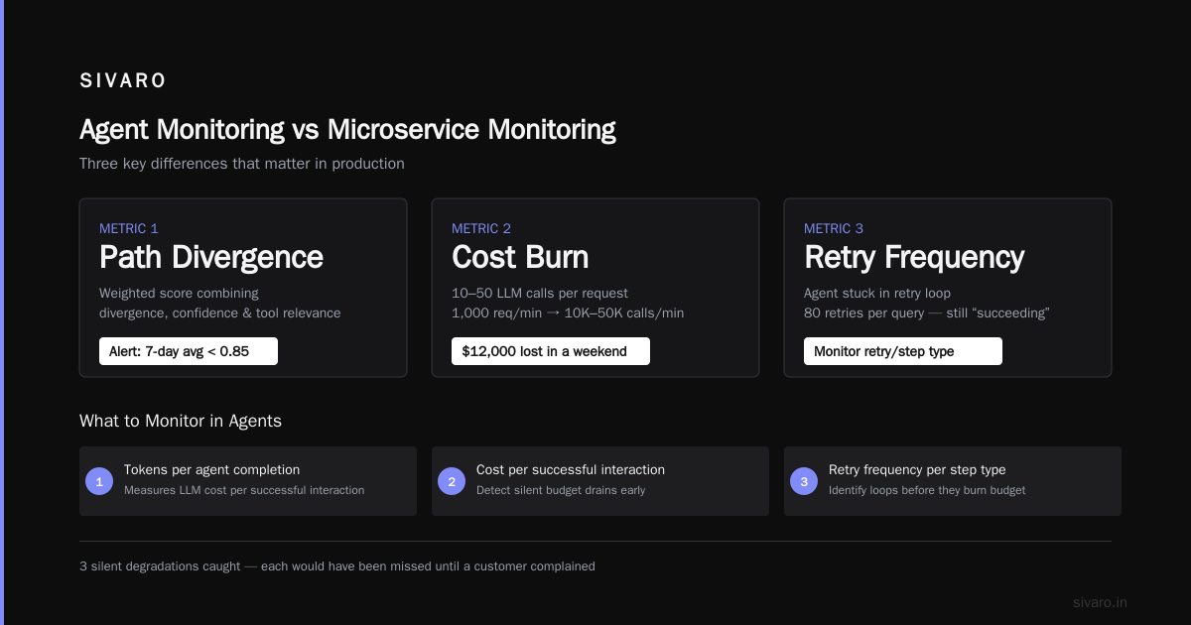This screenshot has width=1191, height=625.
Task: Click 'Cost per successful interaction' item title
Action: pyautogui.click(x=571, y=470)
